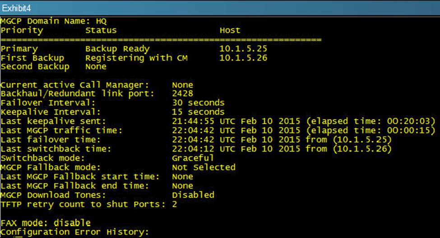Click the MGCP Fallback mode Not Selected value
The height and width of the screenshot is (238, 440).
204,167
